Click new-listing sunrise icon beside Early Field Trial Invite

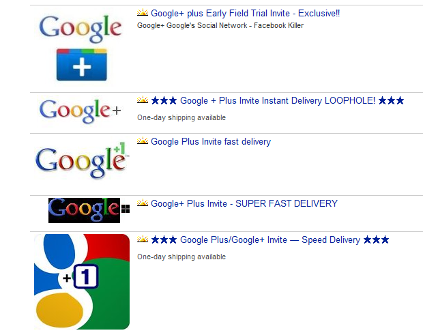coord(143,12)
